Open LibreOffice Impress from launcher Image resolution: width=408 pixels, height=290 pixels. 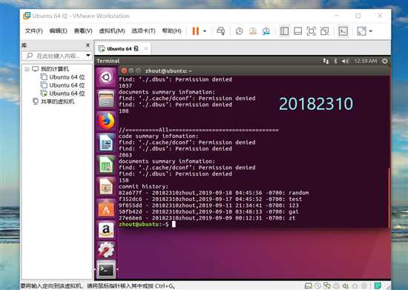pyautogui.click(x=106, y=186)
